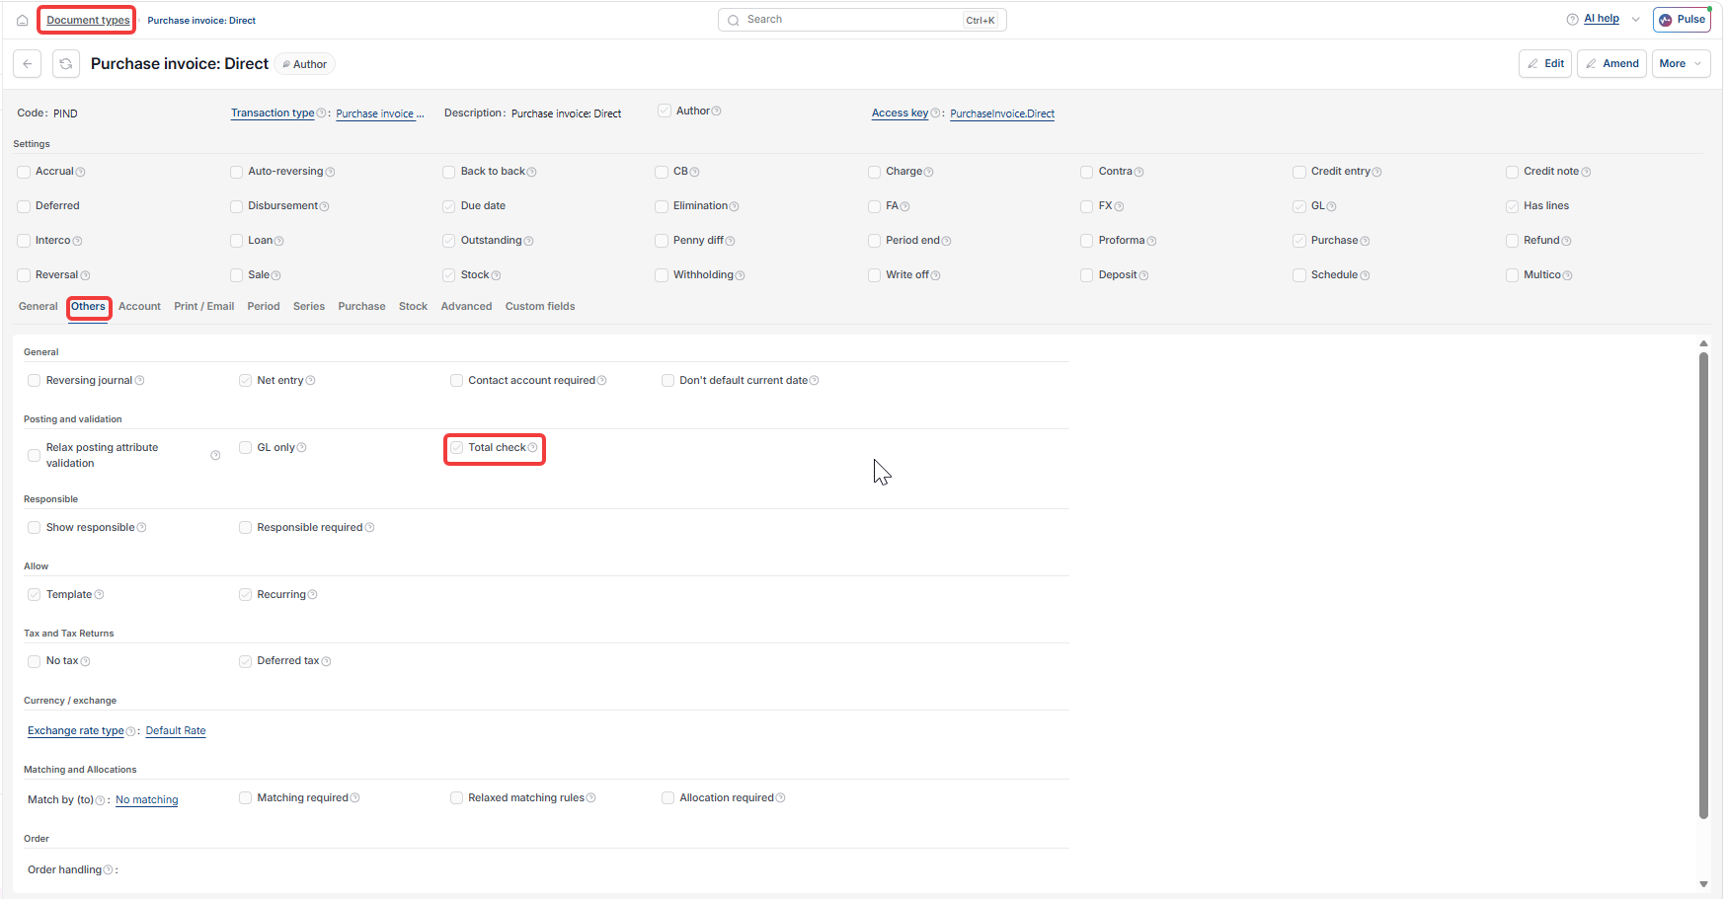
Task: Click the Edit button
Action: click(x=1545, y=64)
